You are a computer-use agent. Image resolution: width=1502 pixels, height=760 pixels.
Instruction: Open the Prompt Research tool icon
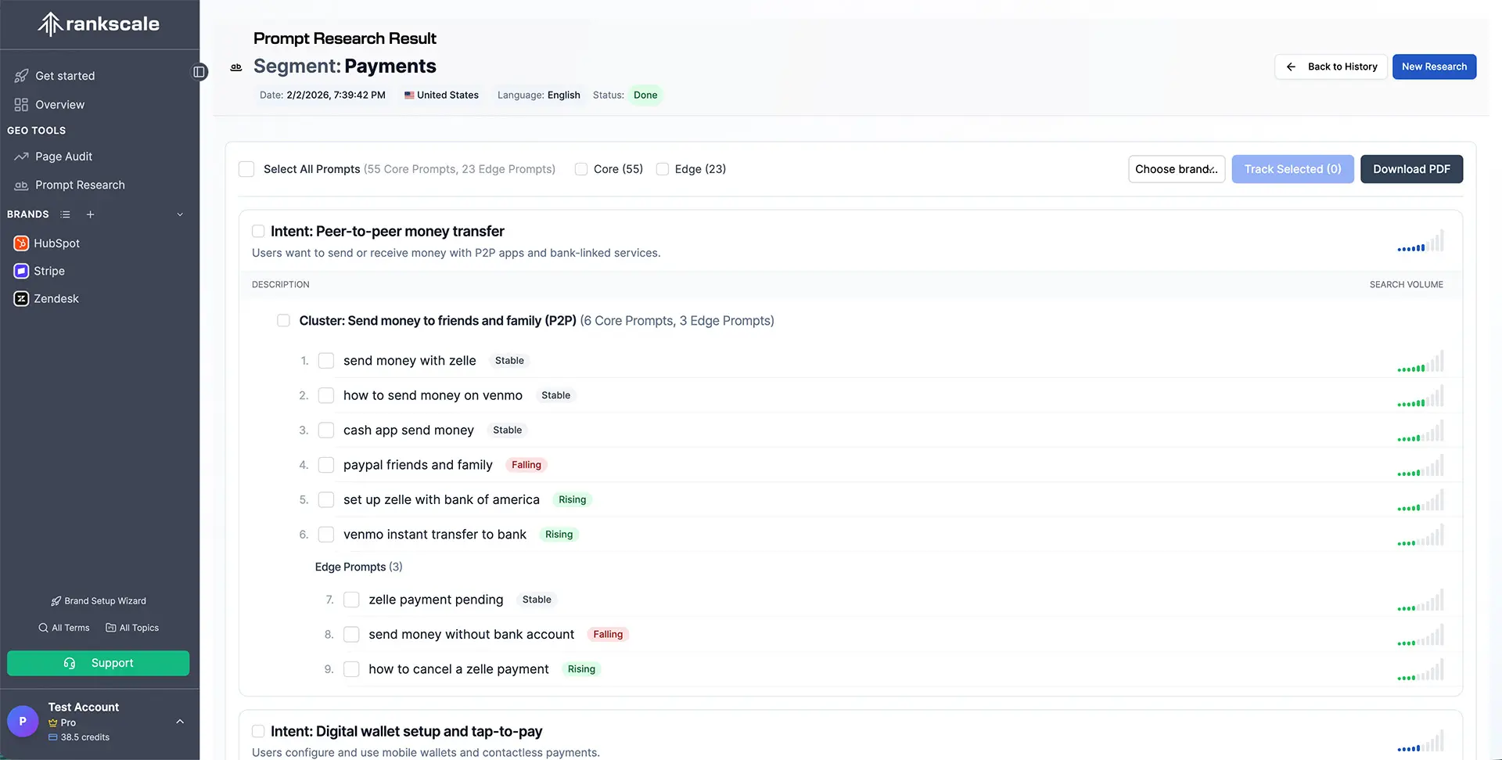click(20, 185)
